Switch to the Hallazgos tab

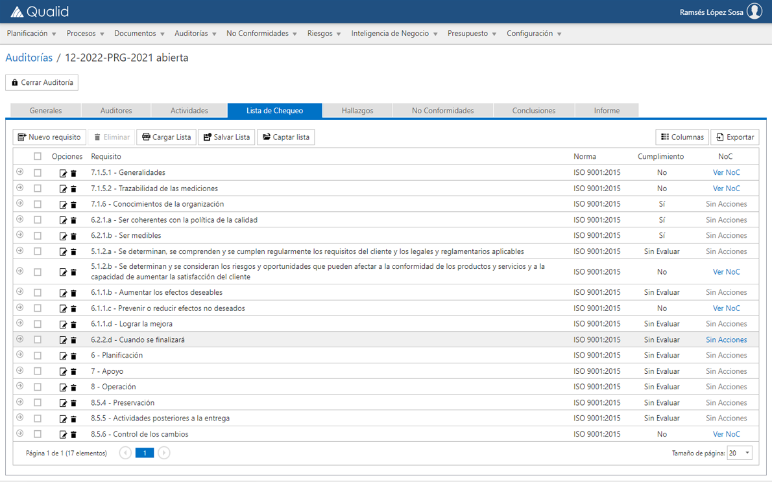pyautogui.click(x=357, y=110)
